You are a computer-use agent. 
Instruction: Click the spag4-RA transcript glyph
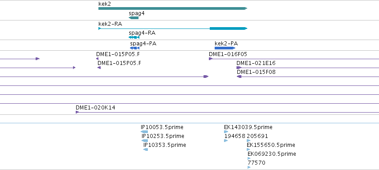[x=134, y=37]
